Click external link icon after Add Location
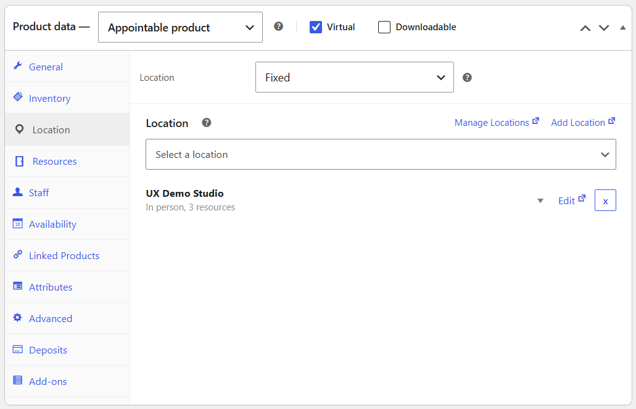Image resolution: width=636 pixels, height=409 pixels. tap(612, 120)
